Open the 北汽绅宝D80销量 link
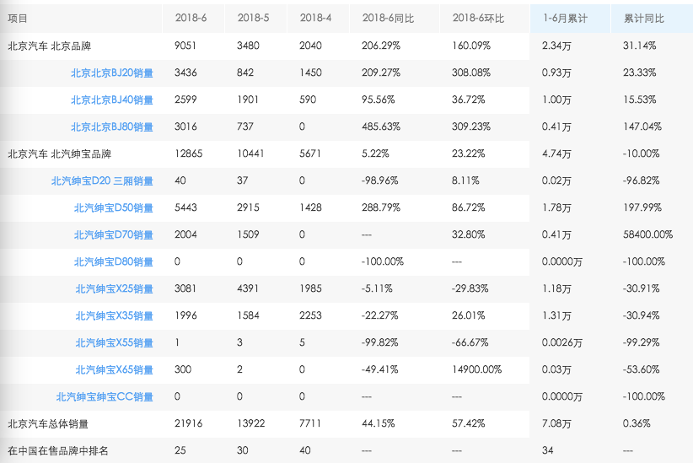 pos(114,261)
